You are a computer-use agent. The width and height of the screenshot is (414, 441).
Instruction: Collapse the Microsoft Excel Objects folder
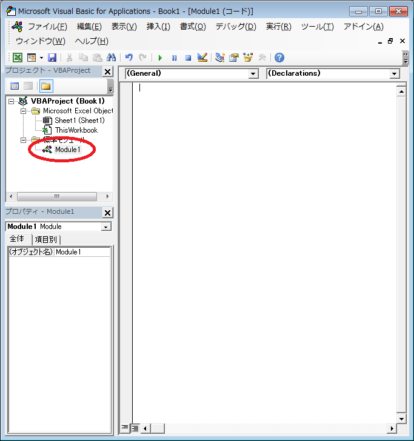point(24,111)
